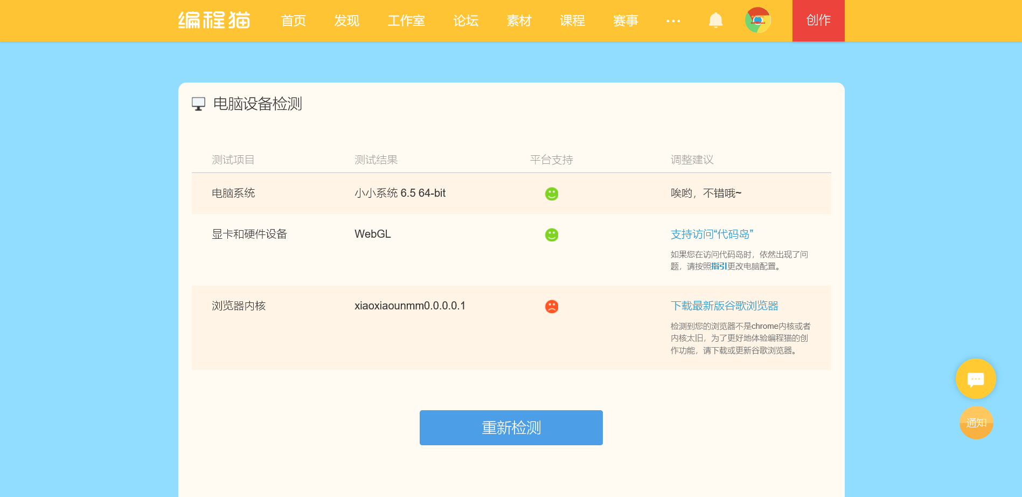Viewport: 1022px width, 497px height.
Task: Click the 指引 link in the hint
Action: 719,266
